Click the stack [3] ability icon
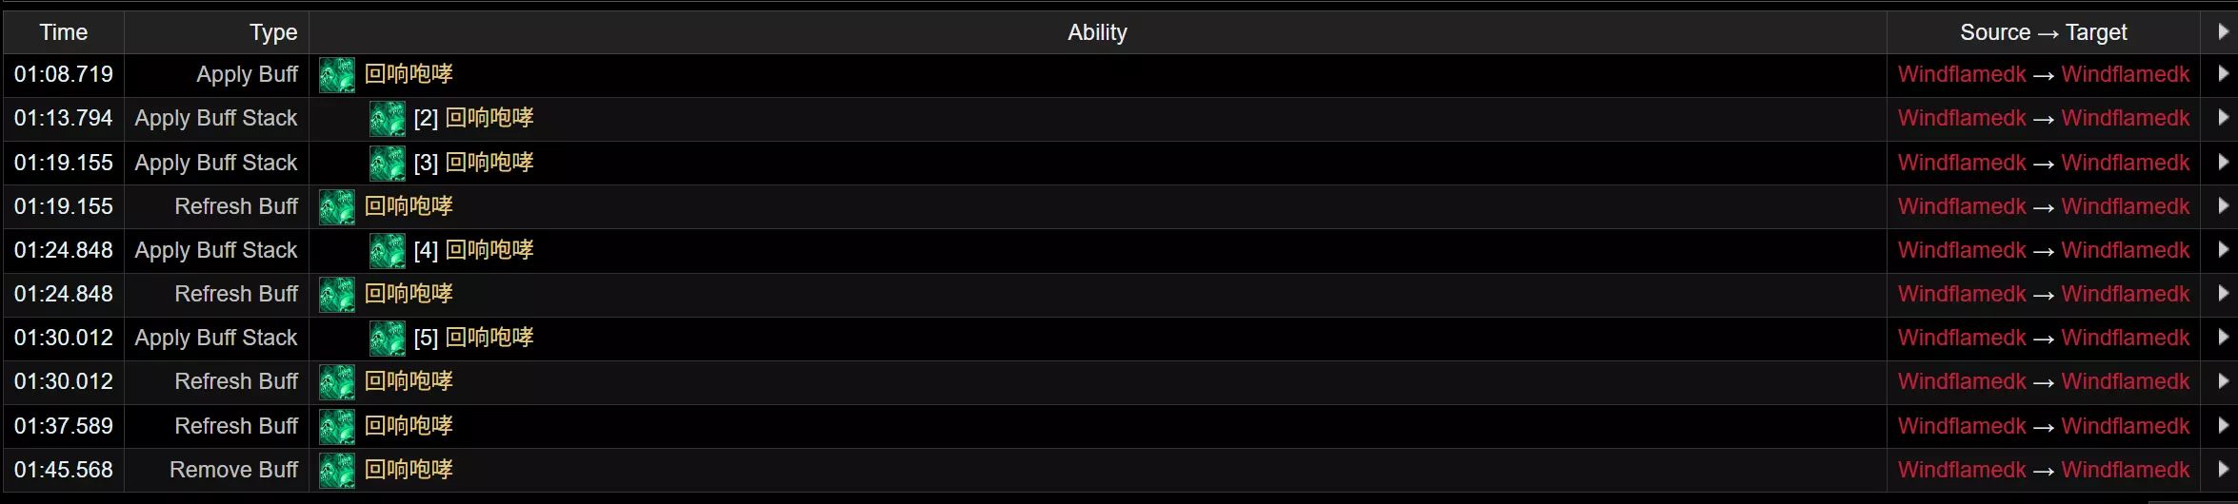This screenshot has width=2238, height=504. tap(388, 164)
